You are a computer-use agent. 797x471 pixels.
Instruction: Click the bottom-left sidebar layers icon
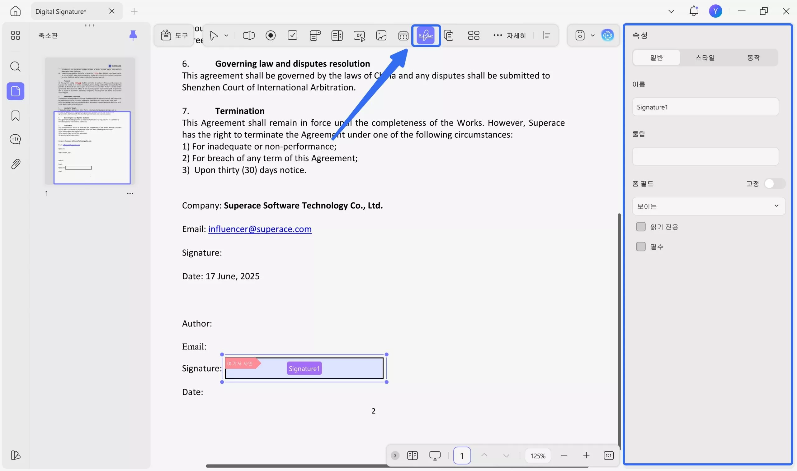[x=15, y=455]
